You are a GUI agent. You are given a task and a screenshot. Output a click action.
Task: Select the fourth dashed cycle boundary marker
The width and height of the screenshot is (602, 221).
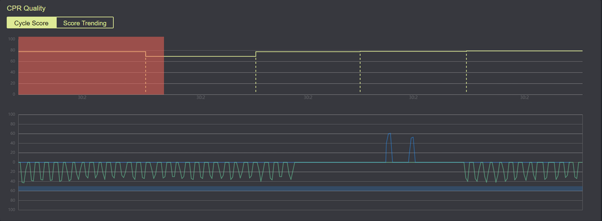[x=467, y=75]
